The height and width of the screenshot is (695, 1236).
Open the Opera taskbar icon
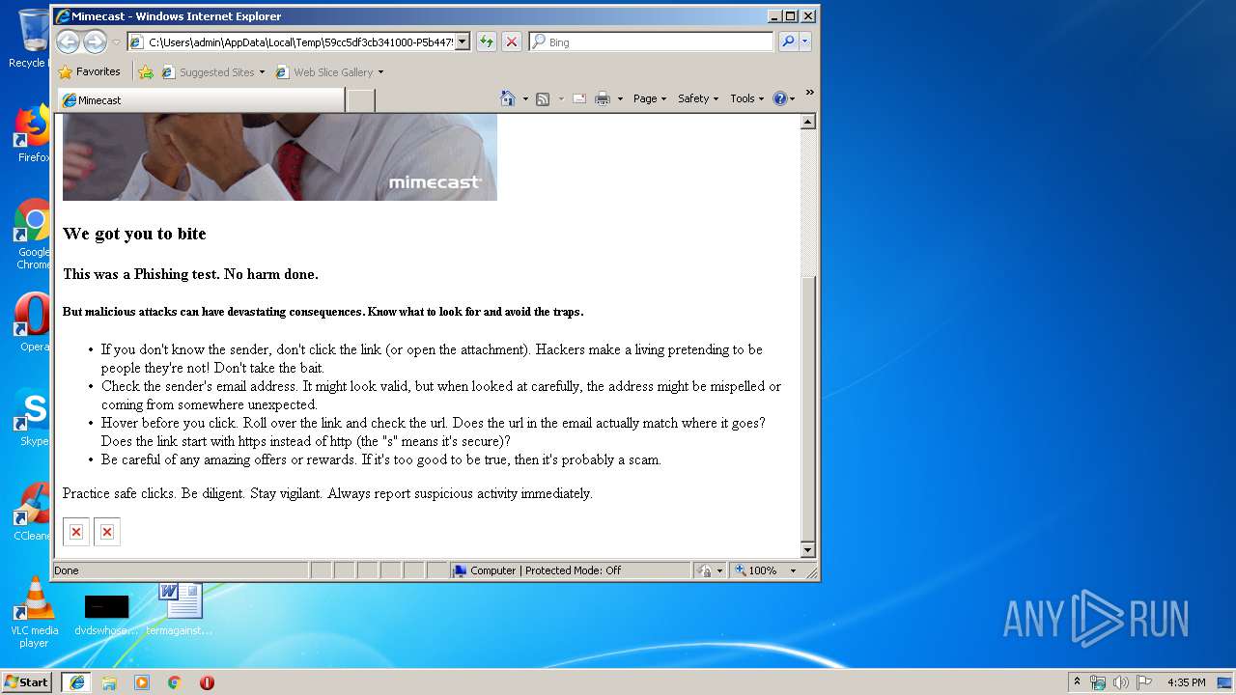[x=207, y=682]
